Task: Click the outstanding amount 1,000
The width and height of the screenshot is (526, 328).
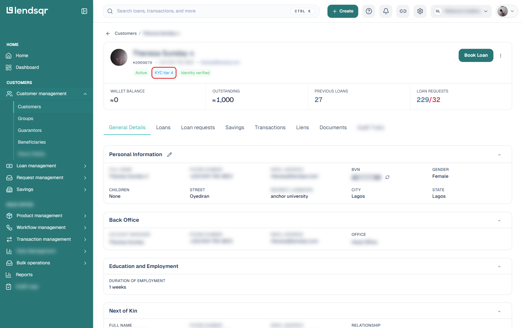Action: pyautogui.click(x=223, y=100)
